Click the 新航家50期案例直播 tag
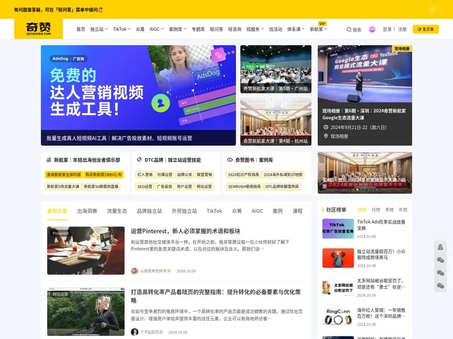The height and width of the screenshot is (339, 453). tap(101, 186)
